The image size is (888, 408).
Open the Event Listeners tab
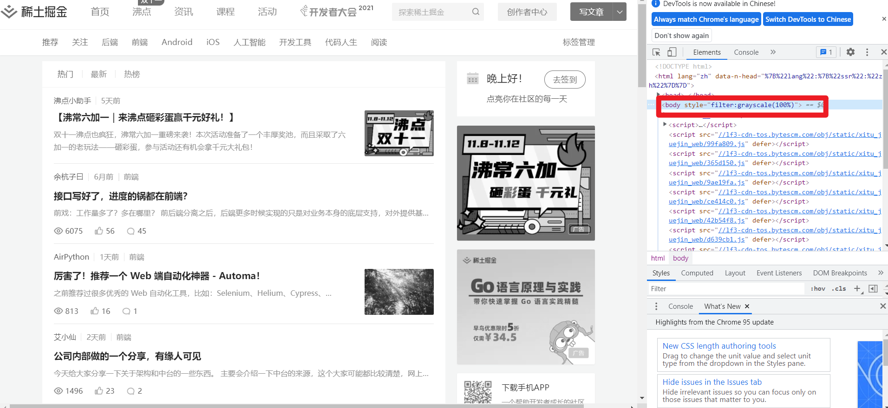click(779, 273)
